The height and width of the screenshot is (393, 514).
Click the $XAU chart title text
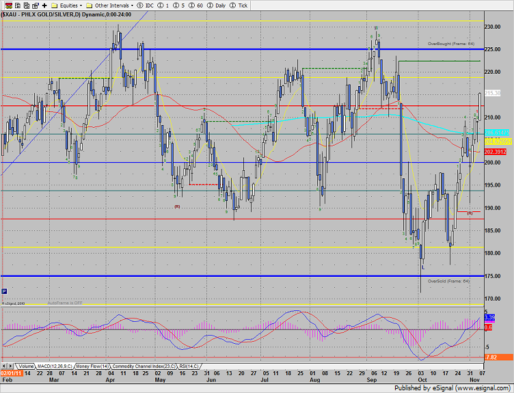pyautogui.click(x=66, y=15)
